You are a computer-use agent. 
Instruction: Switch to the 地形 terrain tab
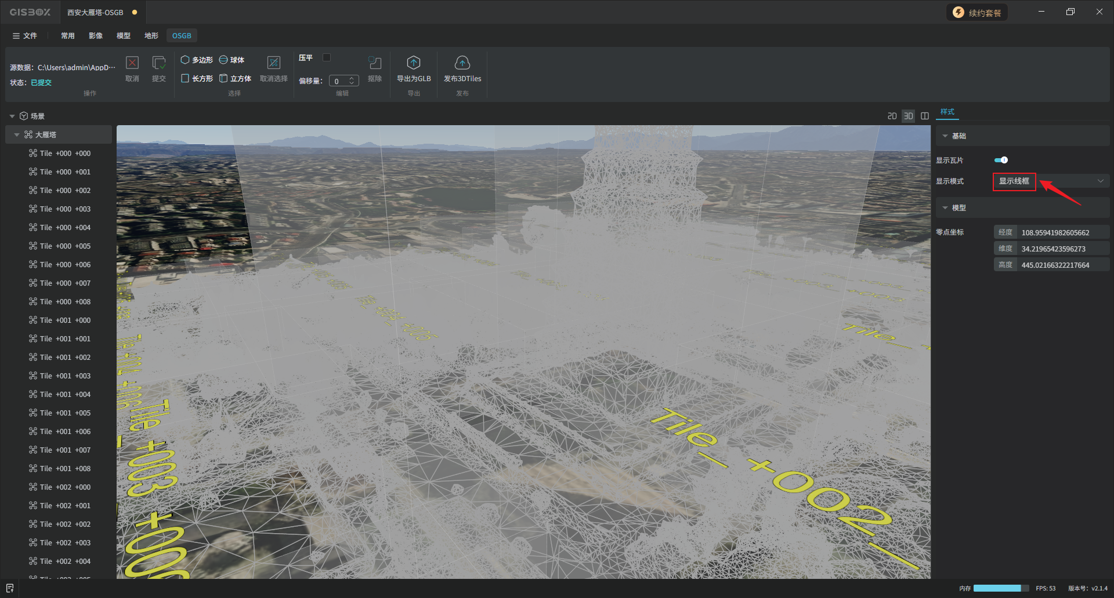coord(151,36)
